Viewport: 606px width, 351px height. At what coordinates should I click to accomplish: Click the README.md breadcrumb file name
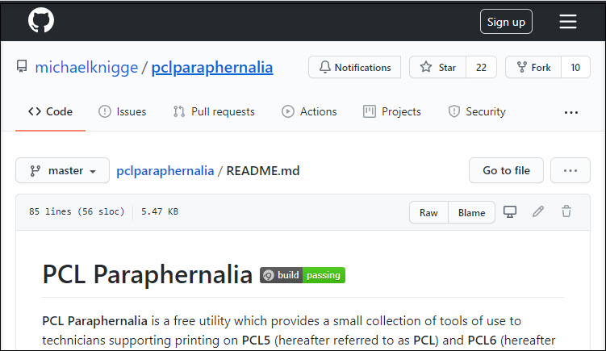pos(263,170)
